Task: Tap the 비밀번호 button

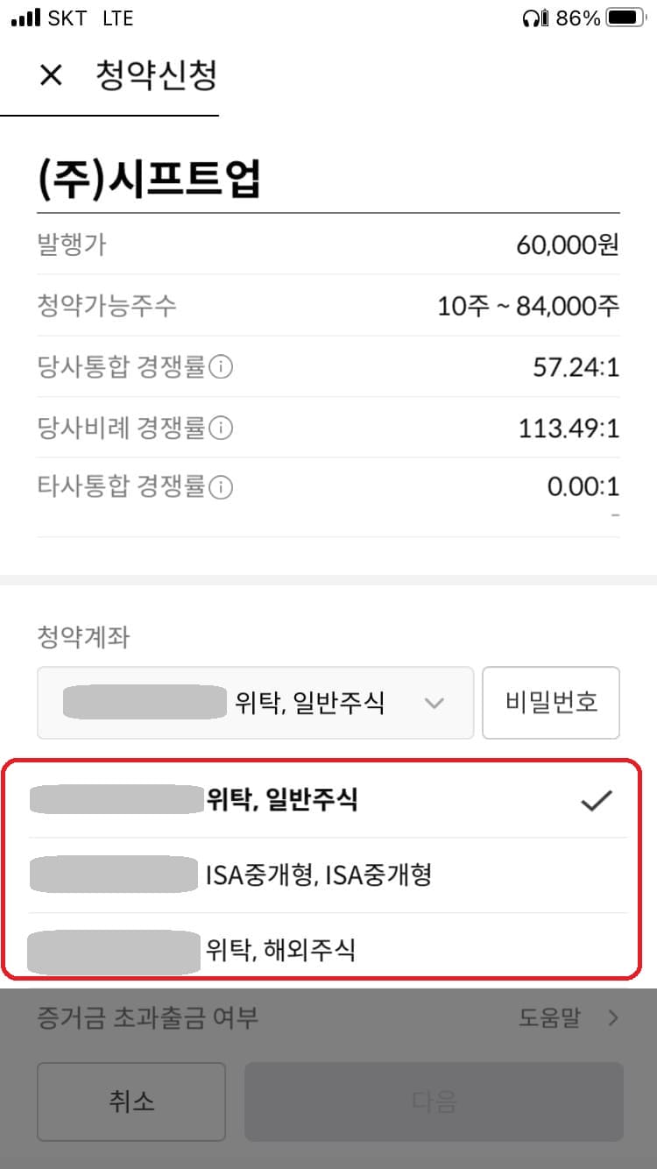Action: [x=550, y=702]
